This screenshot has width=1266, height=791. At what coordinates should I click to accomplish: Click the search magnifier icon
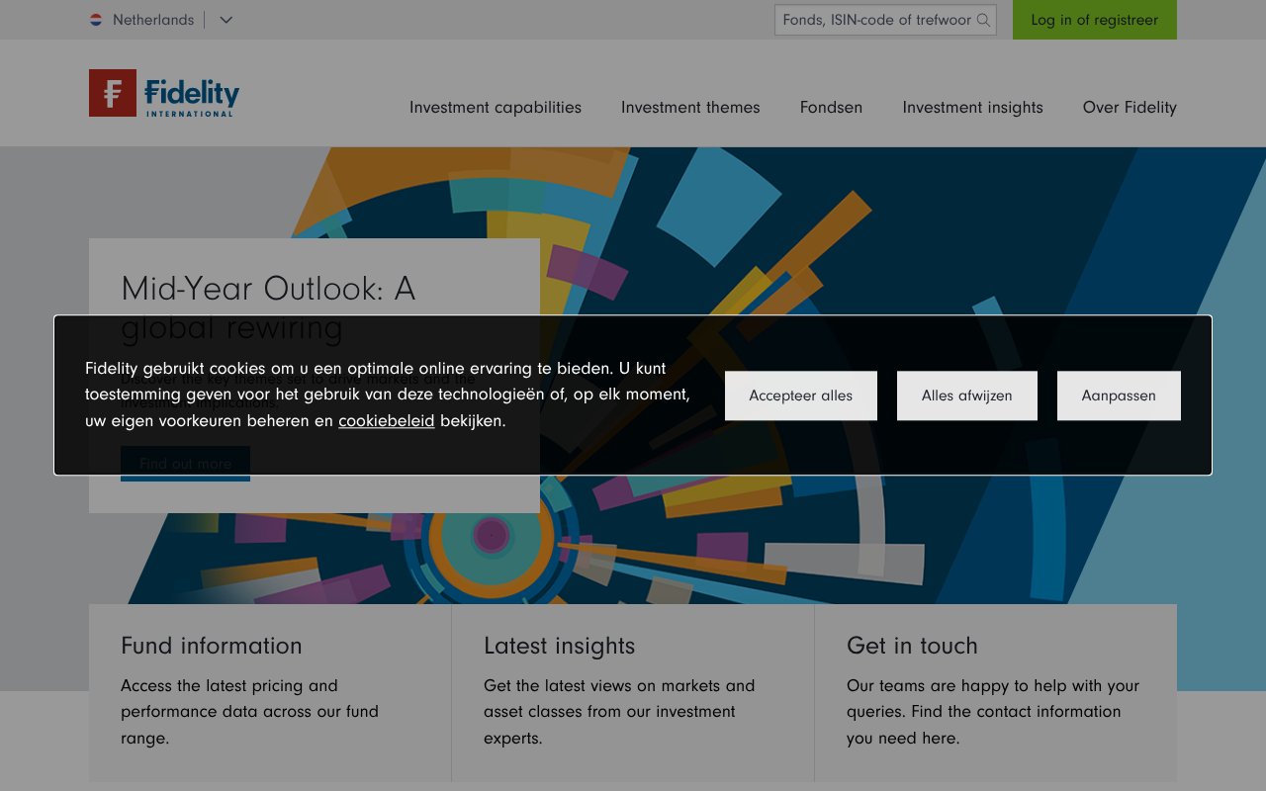[983, 20]
